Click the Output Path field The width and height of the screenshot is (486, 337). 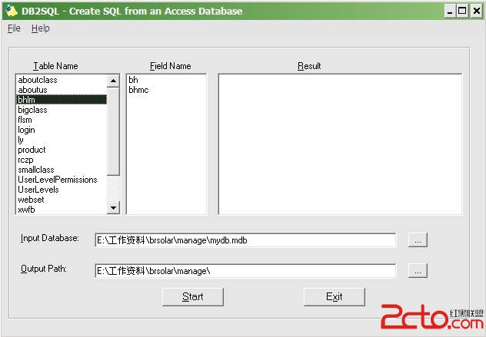[x=245, y=271]
